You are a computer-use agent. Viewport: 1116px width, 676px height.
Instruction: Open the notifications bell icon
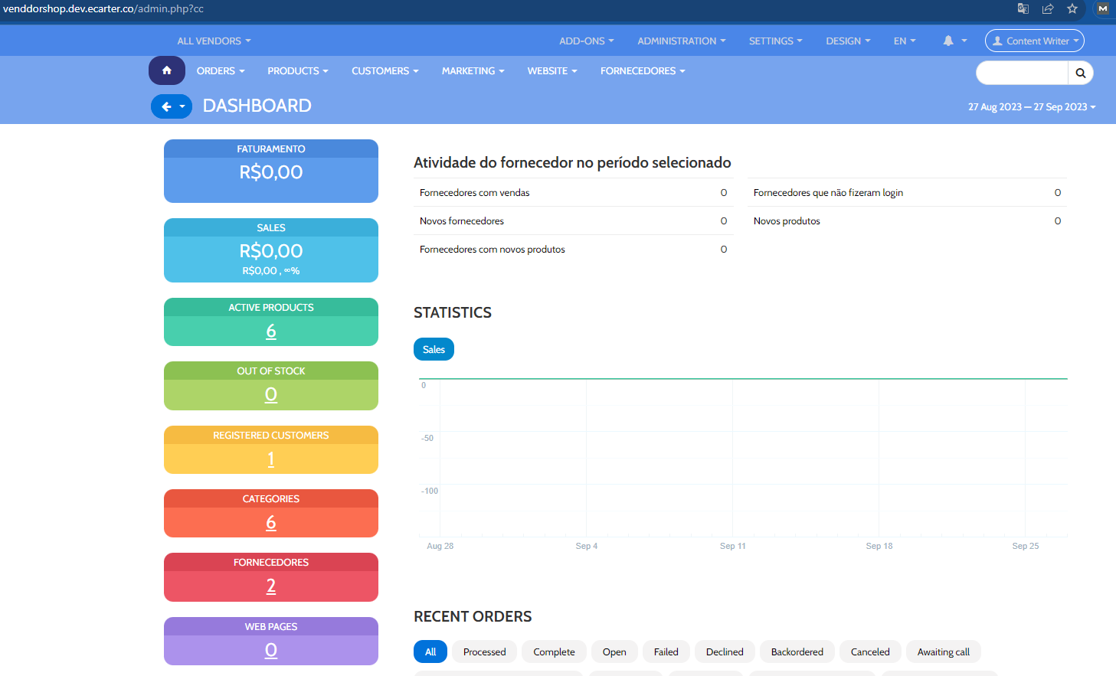coord(948,41)
